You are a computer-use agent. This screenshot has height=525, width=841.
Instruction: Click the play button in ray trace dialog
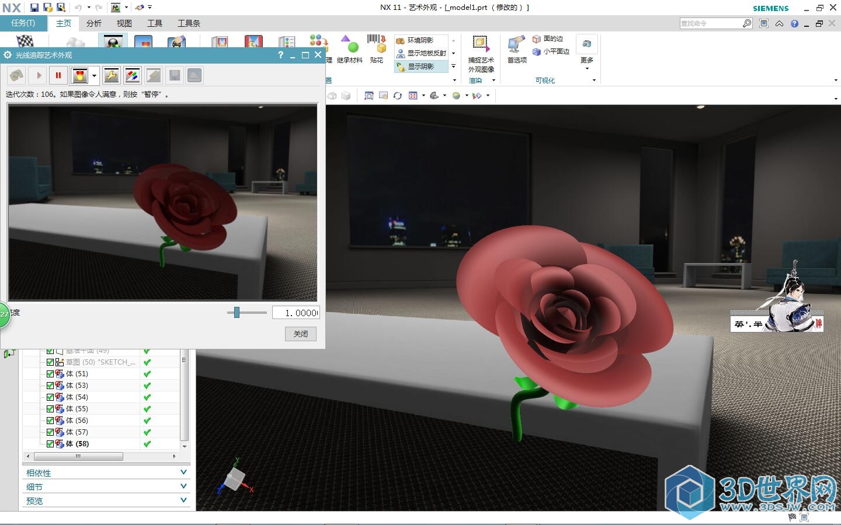(x=39, y=75)
